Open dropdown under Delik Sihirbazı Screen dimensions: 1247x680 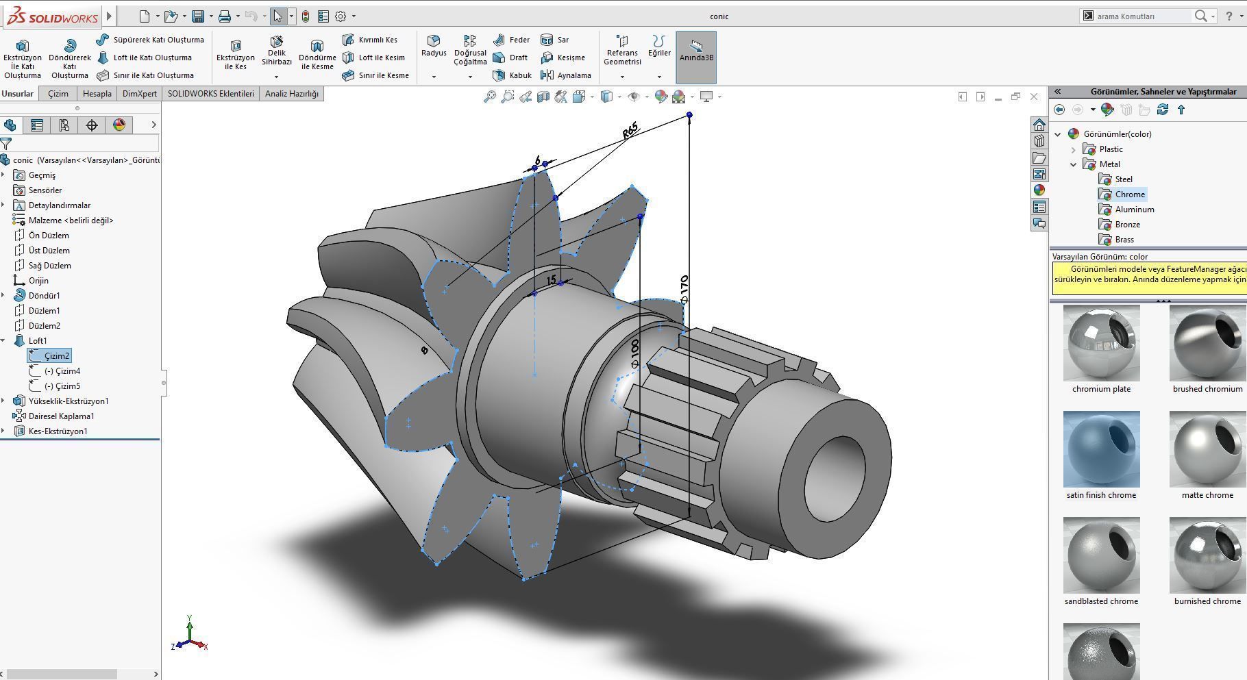click(277, 77)
